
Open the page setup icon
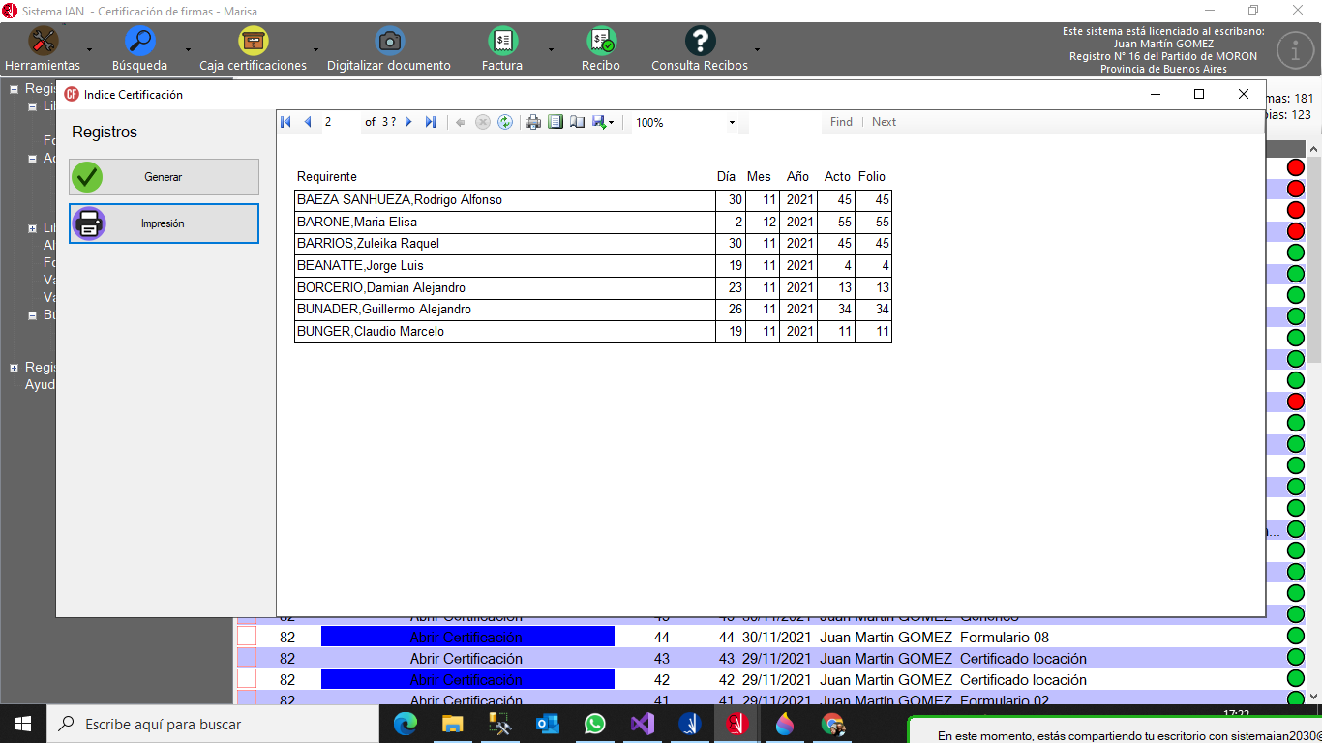[577, 122]
